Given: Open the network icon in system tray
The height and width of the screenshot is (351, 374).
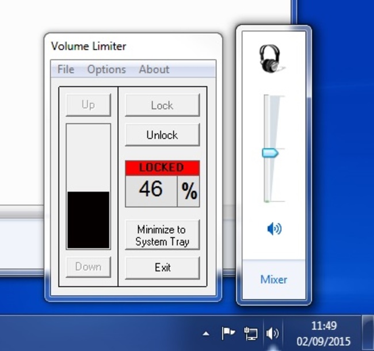Looking at the screenshot, I should [251, 333].
